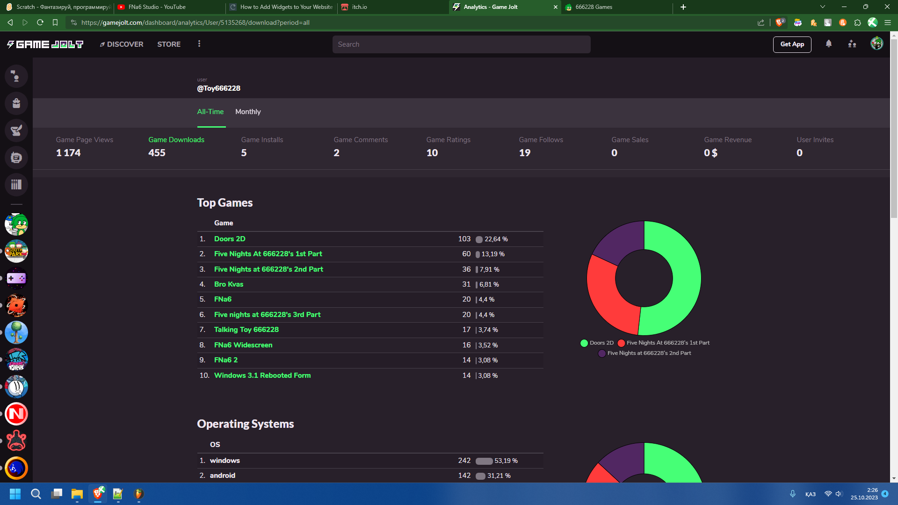This screenshot has height=505, width=898.
Task: Select the Game Revenue metric
Action: (728, 147)
